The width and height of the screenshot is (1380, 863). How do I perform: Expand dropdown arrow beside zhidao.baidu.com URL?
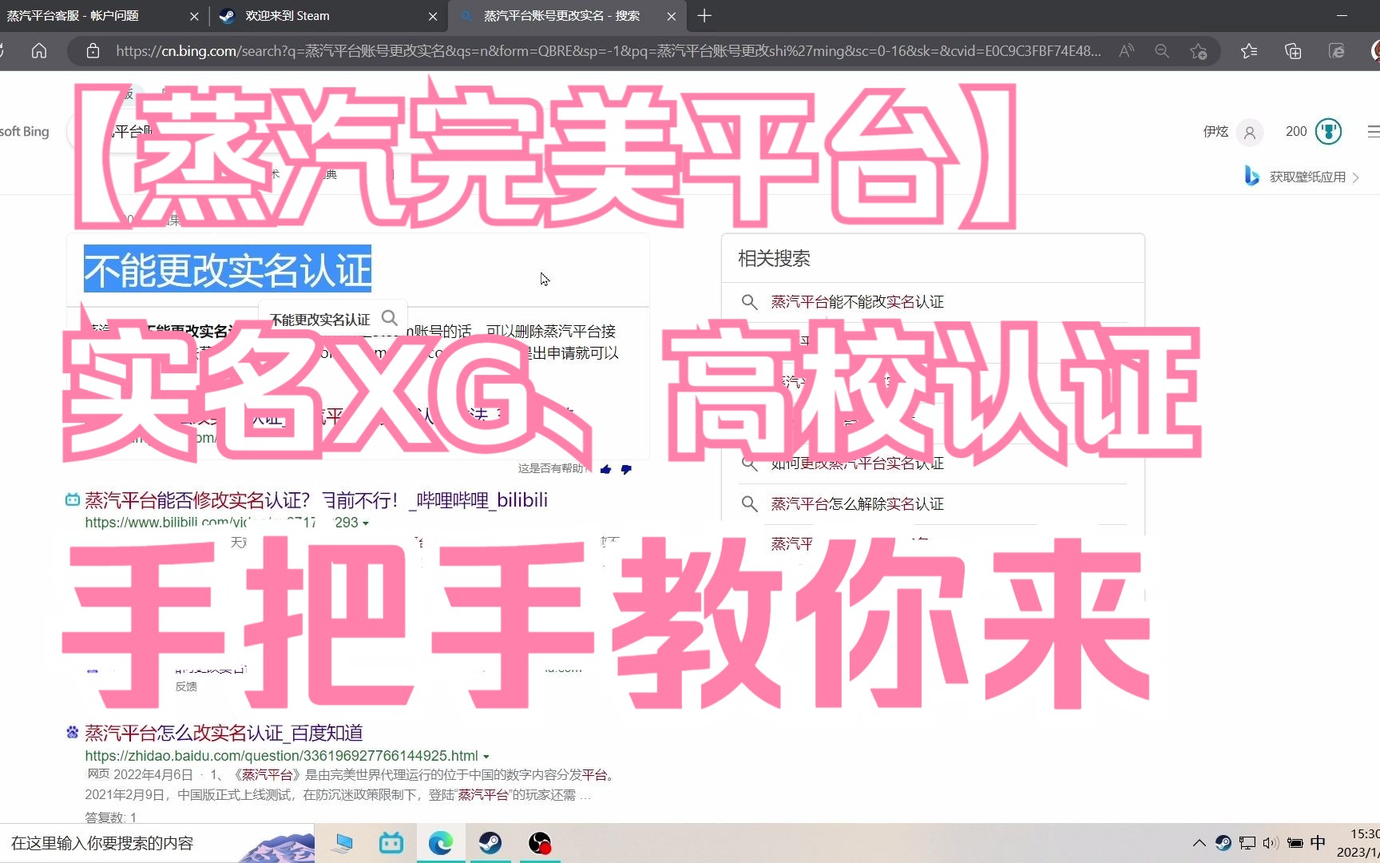click(x=486, y=756)
